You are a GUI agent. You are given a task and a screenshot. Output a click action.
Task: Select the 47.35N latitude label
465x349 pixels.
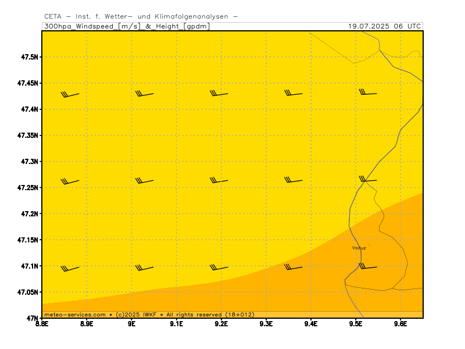coord(28,136)
